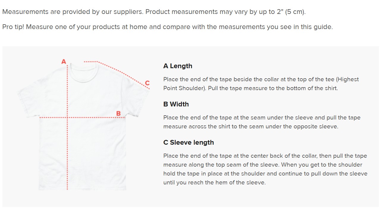Select the "C Sleeve length" heading
The height and width of the screenshot is (209, 381).
coord(188,143)
